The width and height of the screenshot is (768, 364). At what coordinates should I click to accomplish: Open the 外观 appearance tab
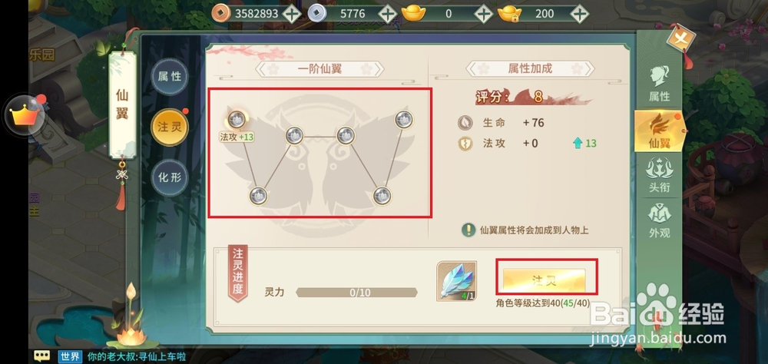659,221
